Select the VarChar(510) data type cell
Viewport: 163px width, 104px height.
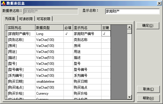click(50, 57)
